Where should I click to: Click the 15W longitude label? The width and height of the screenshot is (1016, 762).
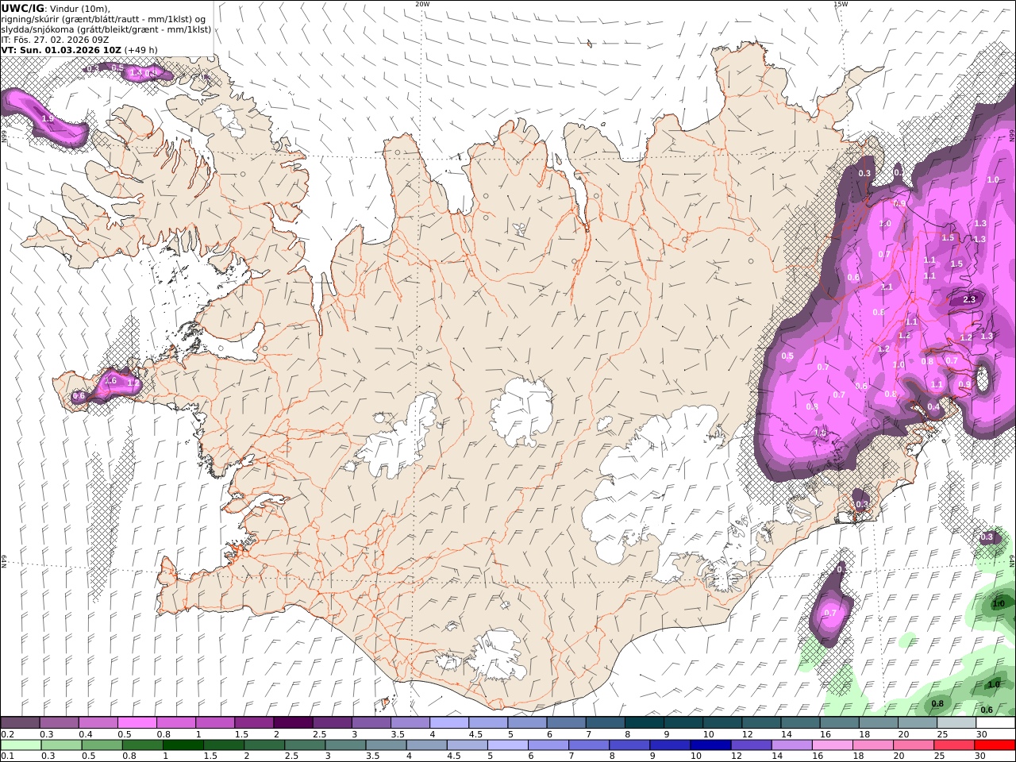(841, 4)
